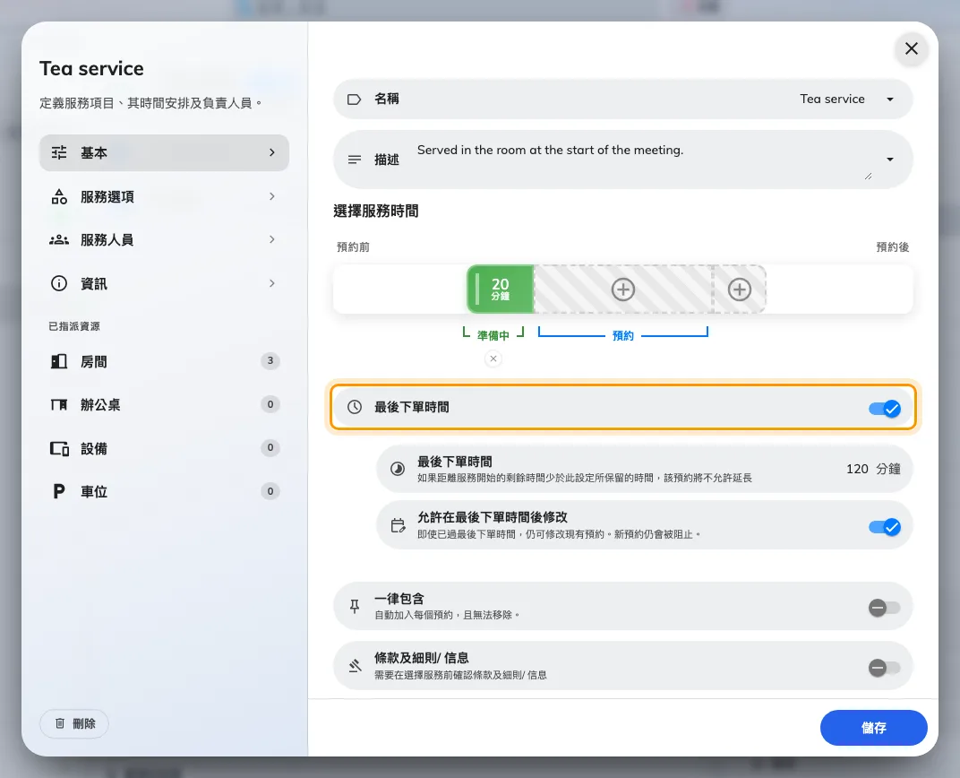Viewport: 960px width, 778px height.
Task: Click the devices icon beside 設備
Action: [59, 448]
